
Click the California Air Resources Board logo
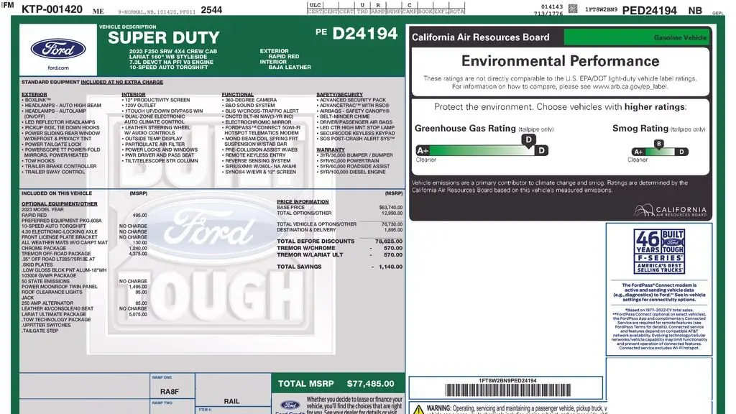(670, 211)
